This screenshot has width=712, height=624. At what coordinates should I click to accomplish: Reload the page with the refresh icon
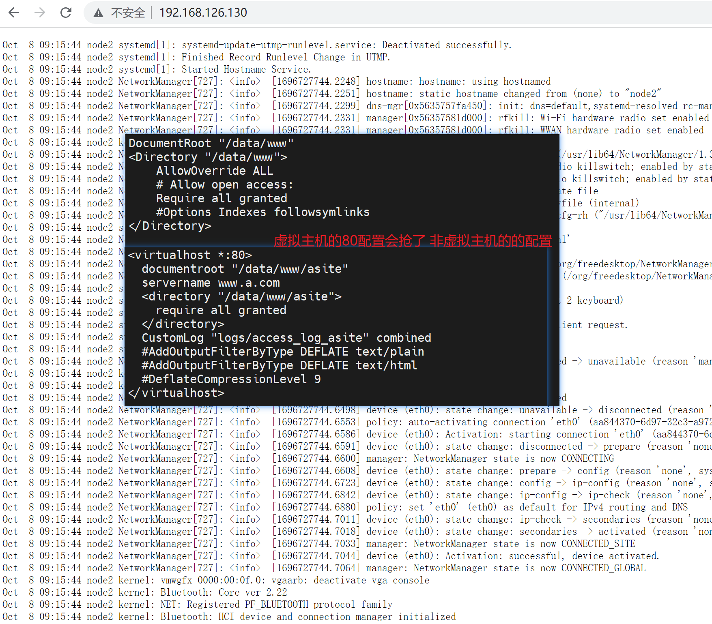click(66, 13)
